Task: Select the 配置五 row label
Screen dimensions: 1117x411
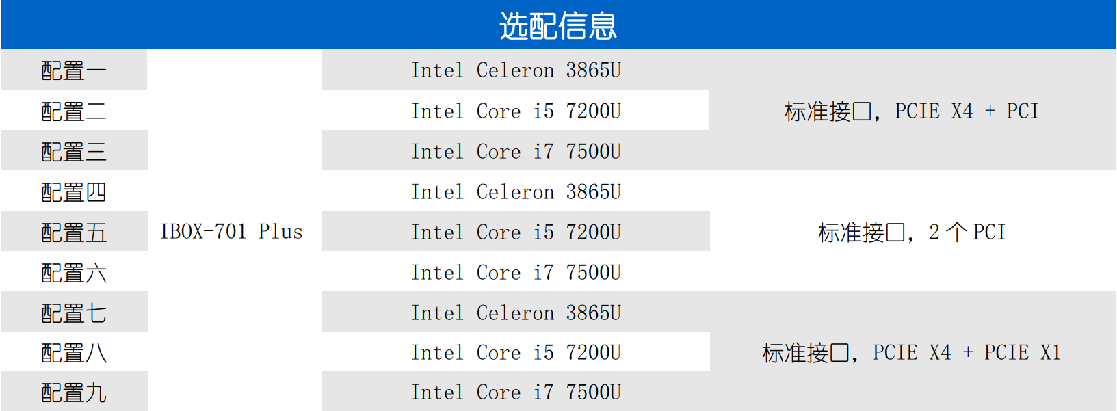Action: coord(74,232)
